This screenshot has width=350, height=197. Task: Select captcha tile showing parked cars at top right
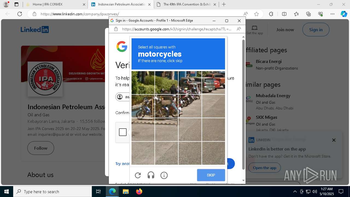214,83
